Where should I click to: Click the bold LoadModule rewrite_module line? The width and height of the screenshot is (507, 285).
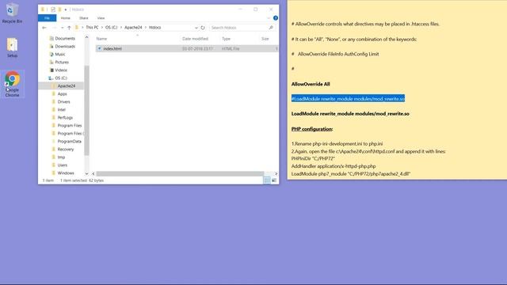(350, 114)
